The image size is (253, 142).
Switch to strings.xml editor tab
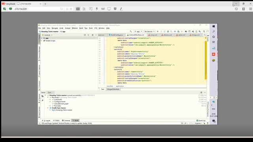point(196,35)
